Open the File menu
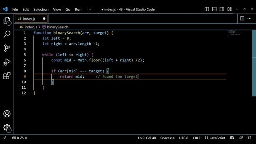256x144 pixels. (15, 10)
